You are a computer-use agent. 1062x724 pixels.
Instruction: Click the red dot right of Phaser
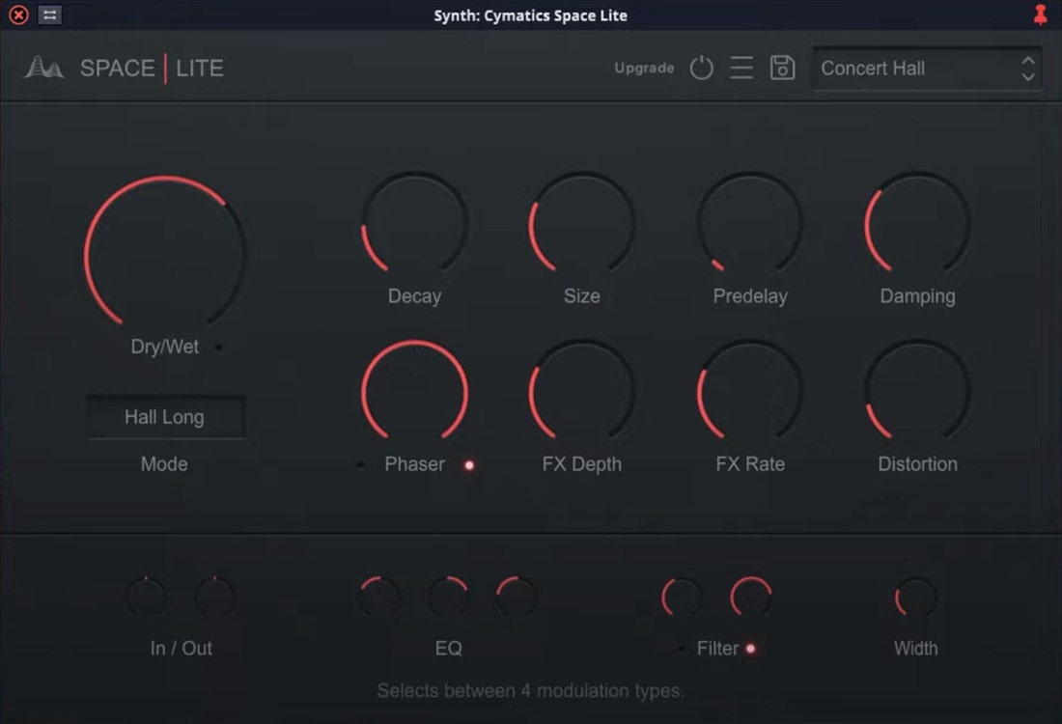tap(469, 465)
